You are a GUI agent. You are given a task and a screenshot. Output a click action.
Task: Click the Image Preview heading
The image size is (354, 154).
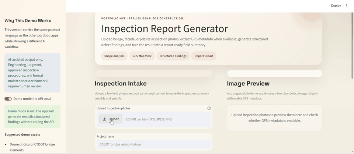pyautogui.click(x=248, y=83)
